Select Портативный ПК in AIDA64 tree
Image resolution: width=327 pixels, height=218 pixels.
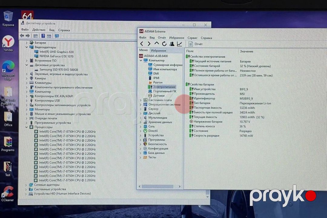[165, 91]
